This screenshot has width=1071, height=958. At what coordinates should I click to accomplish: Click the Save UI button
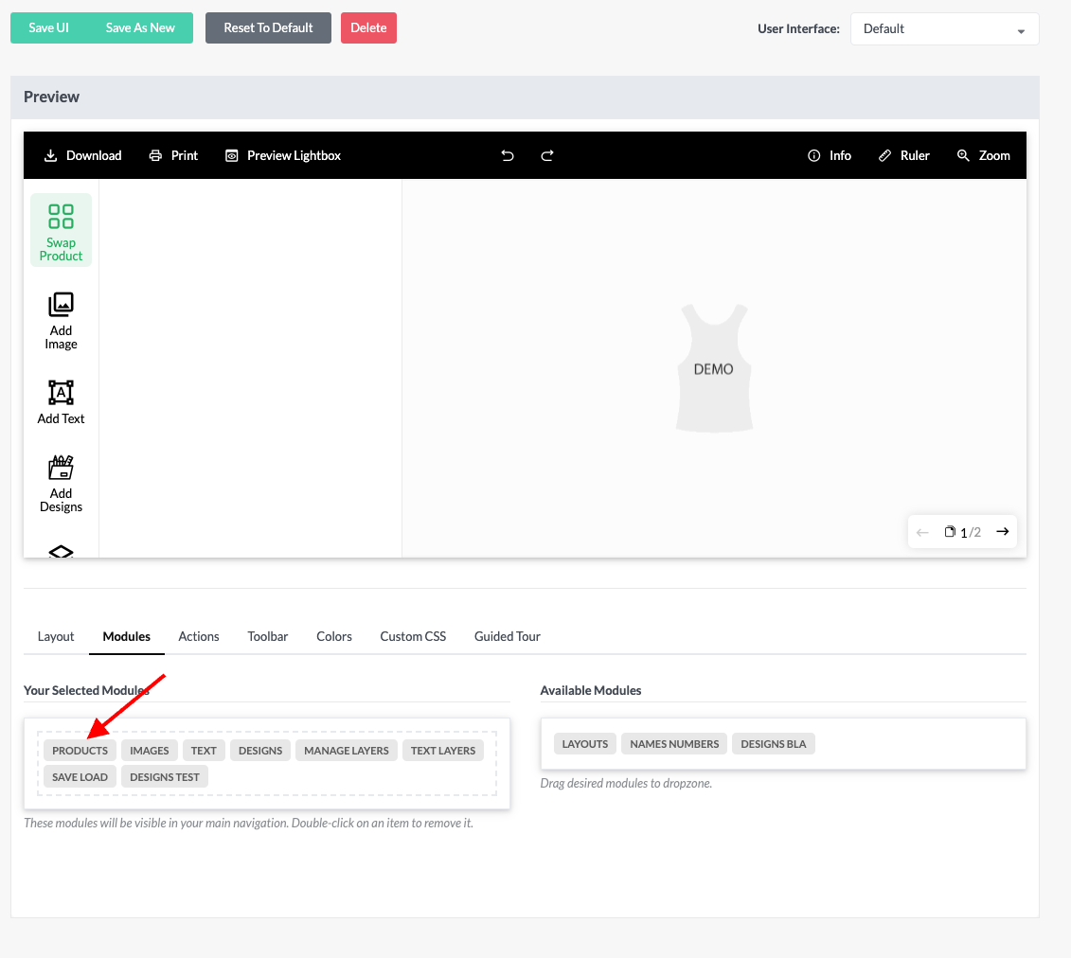click(48, 28)
